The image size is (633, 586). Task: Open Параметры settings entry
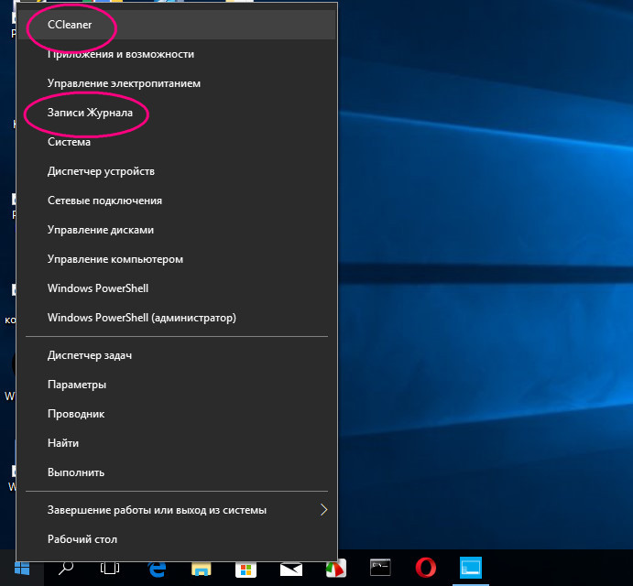click(x=177, y=385)
